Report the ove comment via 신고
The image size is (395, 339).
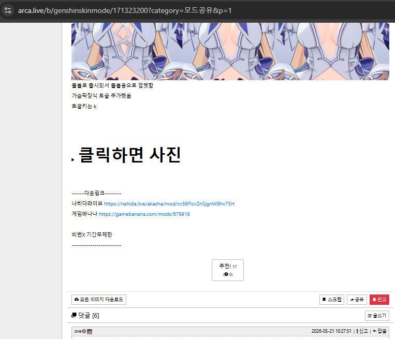click(362, 331)
